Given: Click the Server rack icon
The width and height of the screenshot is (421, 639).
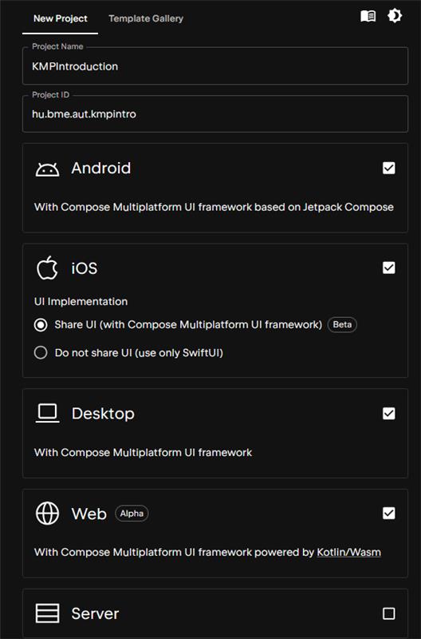Looking at the screenshot, I should coord(48,613).
